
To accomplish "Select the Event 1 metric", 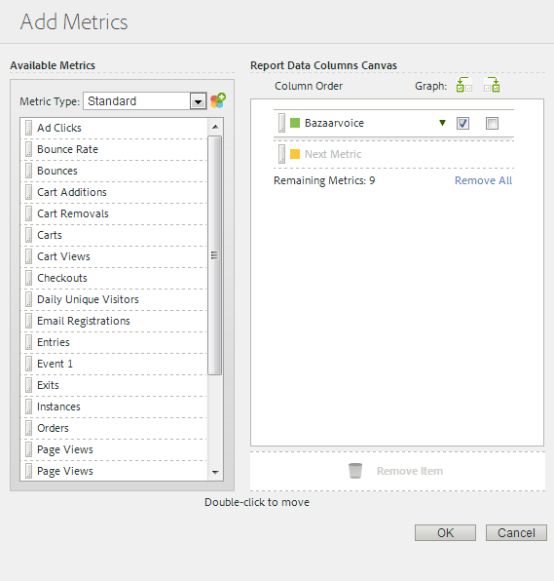I will pos(55,364).
